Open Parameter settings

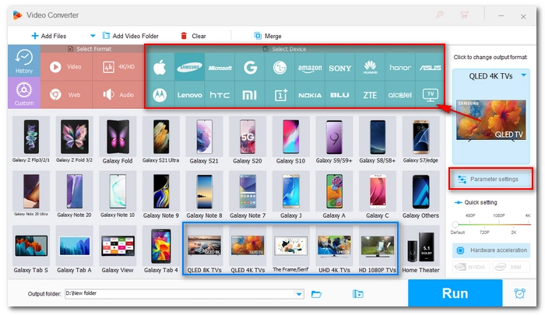pyautogui.click(x=490, y=179)
